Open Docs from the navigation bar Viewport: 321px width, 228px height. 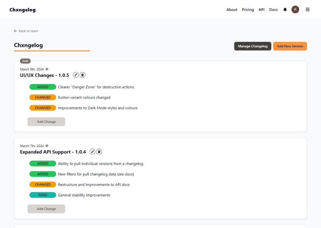coord(273,10)
